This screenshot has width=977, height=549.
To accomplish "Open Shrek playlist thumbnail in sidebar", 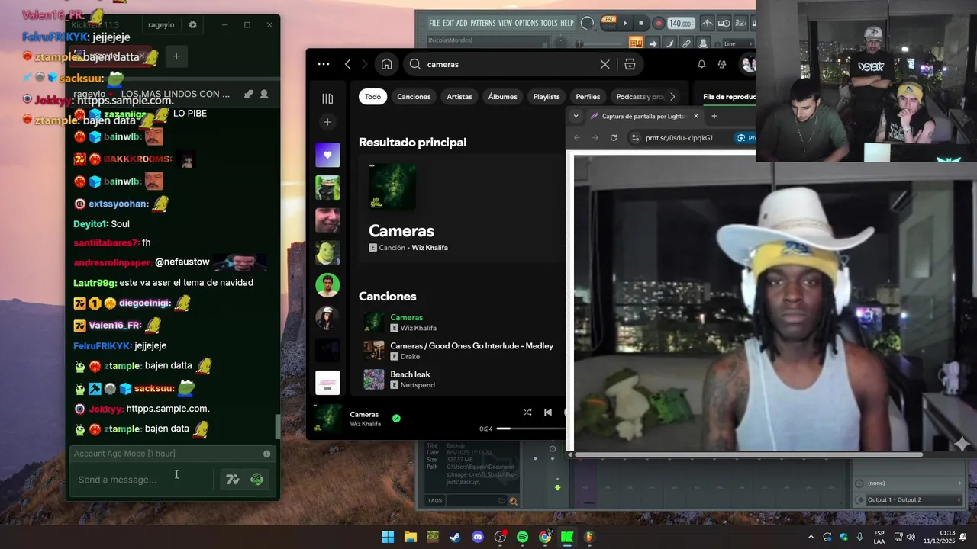I will point(327,252).
